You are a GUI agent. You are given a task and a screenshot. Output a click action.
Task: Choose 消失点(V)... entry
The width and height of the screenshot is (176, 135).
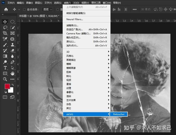(87, 46)
